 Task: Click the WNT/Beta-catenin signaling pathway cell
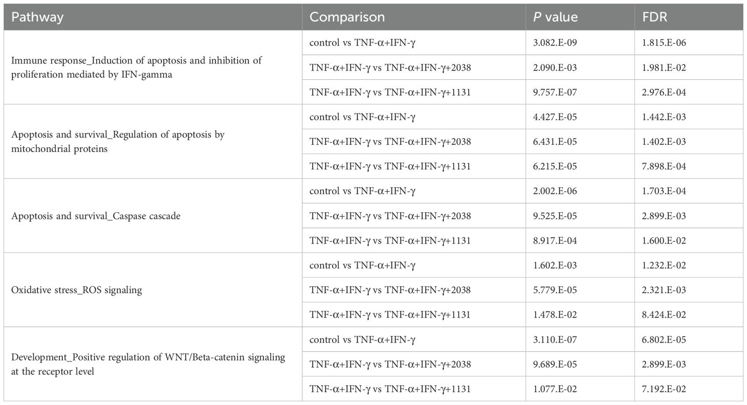tap(147, 364)
